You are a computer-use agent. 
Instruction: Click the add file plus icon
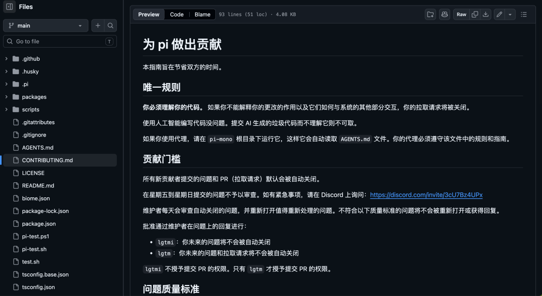tap(98, 26)
